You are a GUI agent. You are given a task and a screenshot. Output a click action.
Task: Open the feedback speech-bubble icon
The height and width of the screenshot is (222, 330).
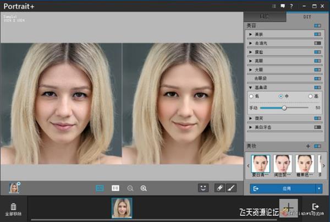tap(283, 6)
